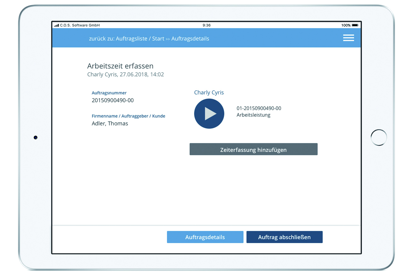Click the subtitle Charly Cyris, 27.06.2018, 14:02

coord(125,75)
